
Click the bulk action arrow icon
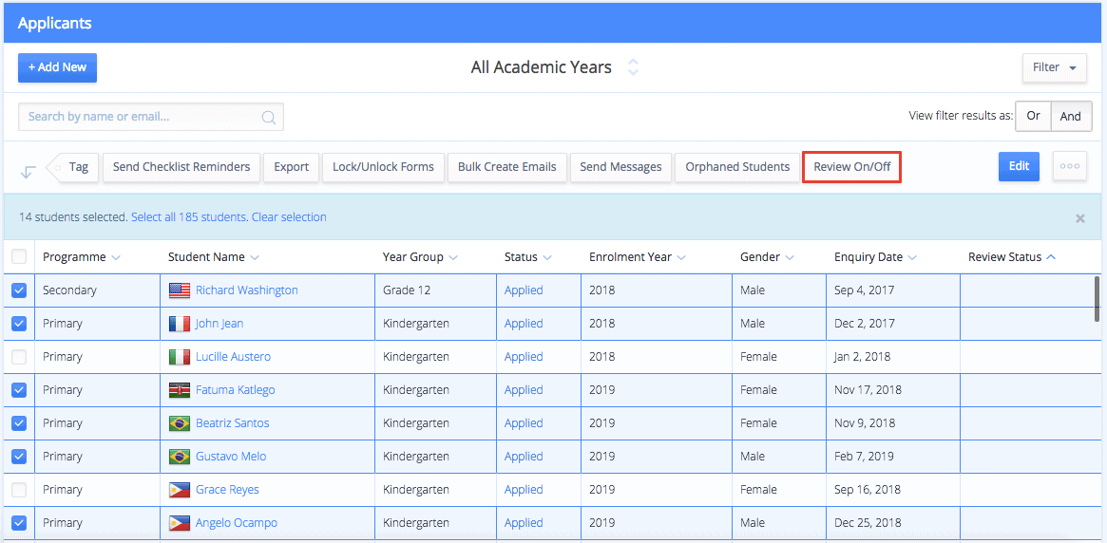pos(29,171)
